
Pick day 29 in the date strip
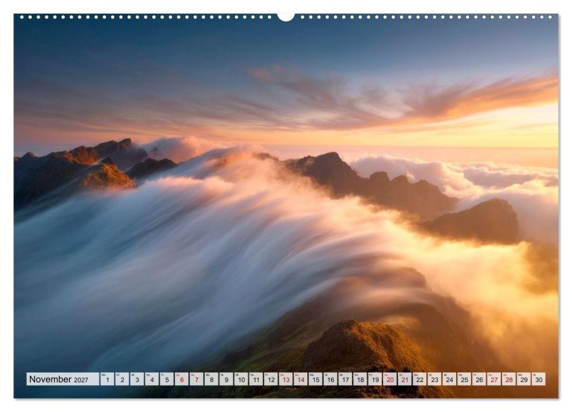524,379
